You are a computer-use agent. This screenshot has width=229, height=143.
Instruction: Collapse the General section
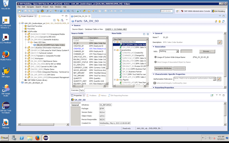coord(154,33)
